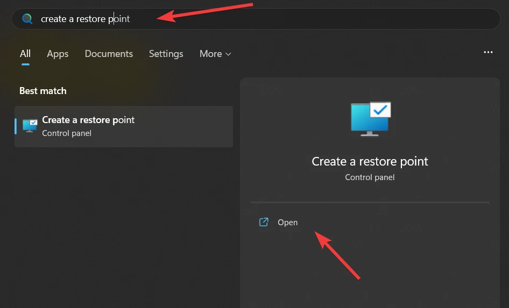Click "Control panel" subtitle in the best match row
This screenshot has width=509, height=308.
67,133
